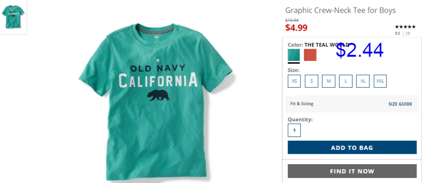This screenshot has width=422, height=183.
Task: Pick size XL option
Action: tap(363, 81)
